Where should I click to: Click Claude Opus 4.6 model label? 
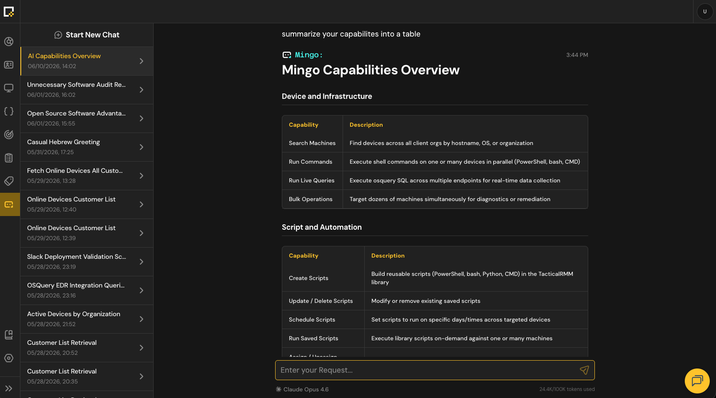click(306, 389)
